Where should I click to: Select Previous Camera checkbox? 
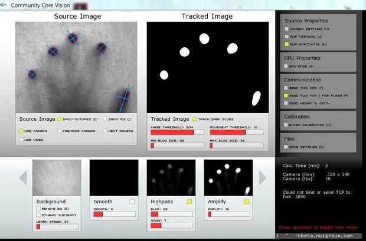pyautogui.click(x=59, y=131)
